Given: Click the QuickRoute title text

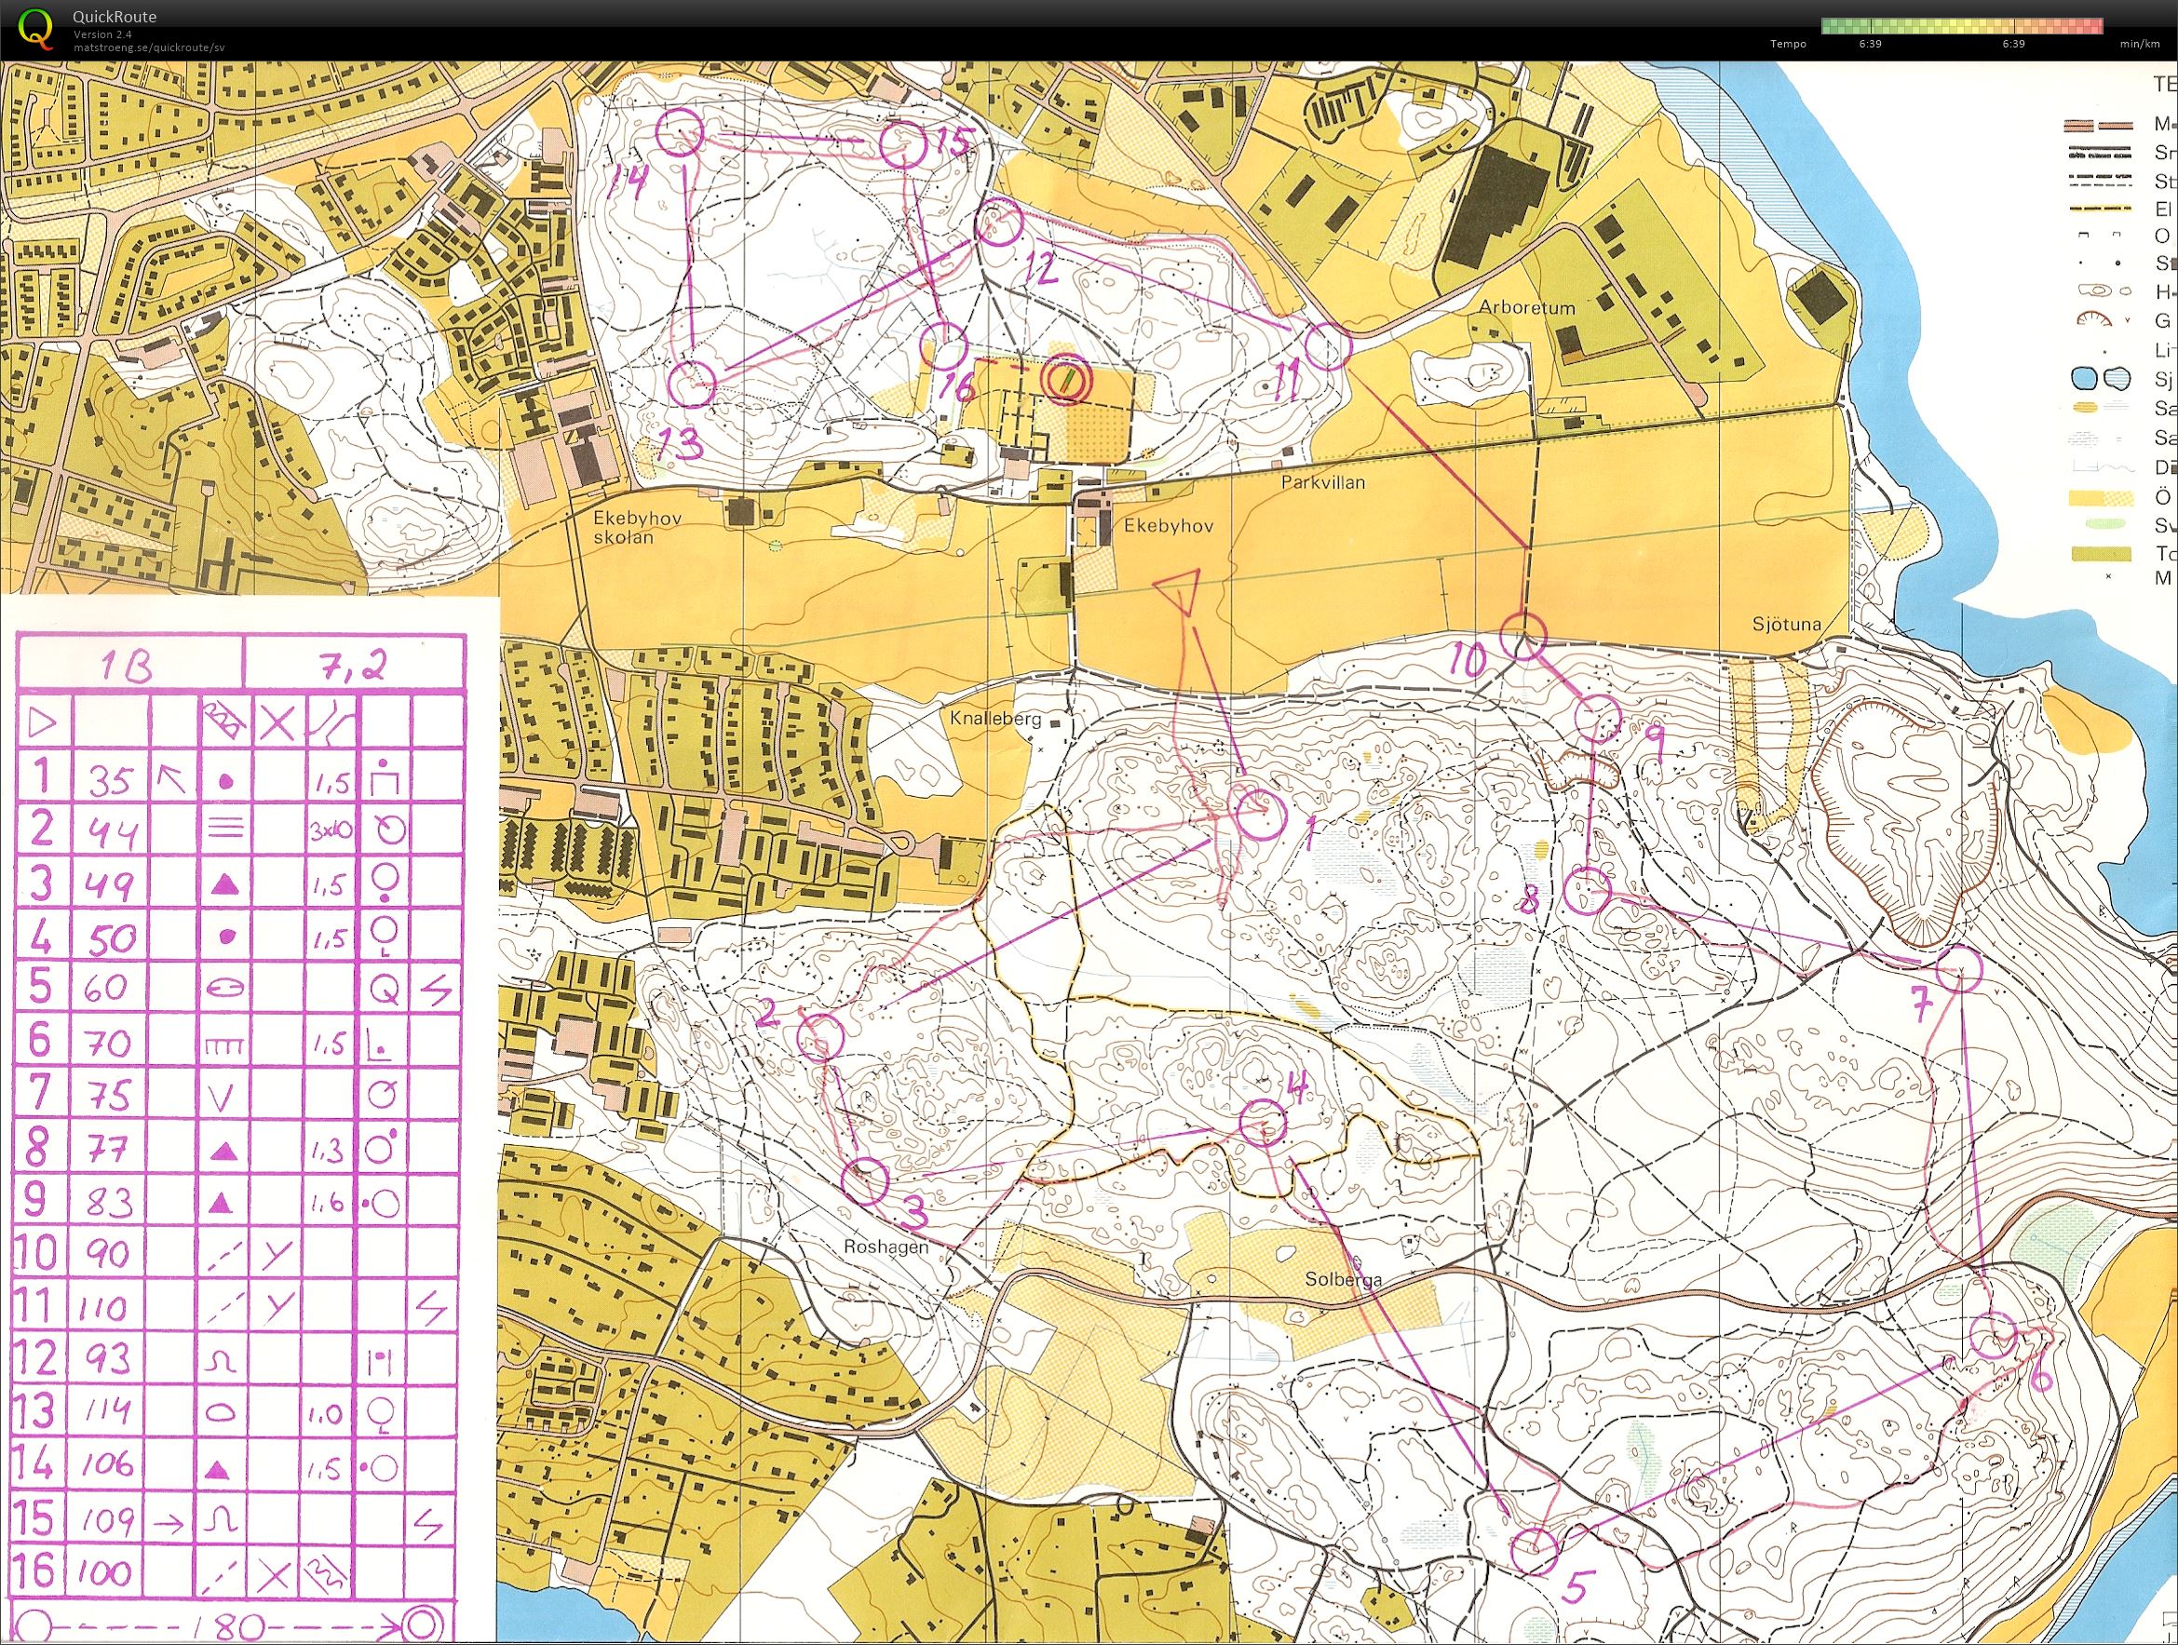Looking at the screenshot, I should (115, 17).
